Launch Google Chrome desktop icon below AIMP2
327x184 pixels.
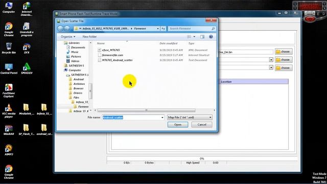9,172
